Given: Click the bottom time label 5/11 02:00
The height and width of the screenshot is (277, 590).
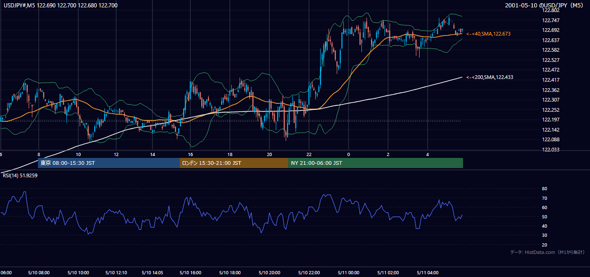Looking at the screenshot, I should 388,272.
